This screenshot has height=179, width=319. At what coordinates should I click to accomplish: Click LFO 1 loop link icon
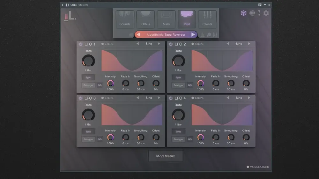point(100,85)
